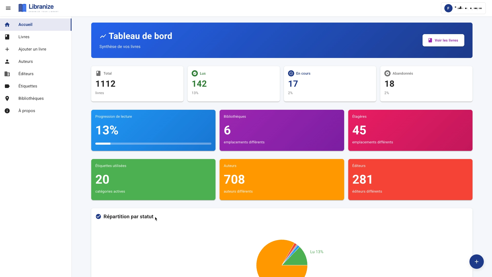Image resolution: width=492 pixels, height=277 pixels.
Task: Click the book icon next to Livres
Action: coord(7,37)
